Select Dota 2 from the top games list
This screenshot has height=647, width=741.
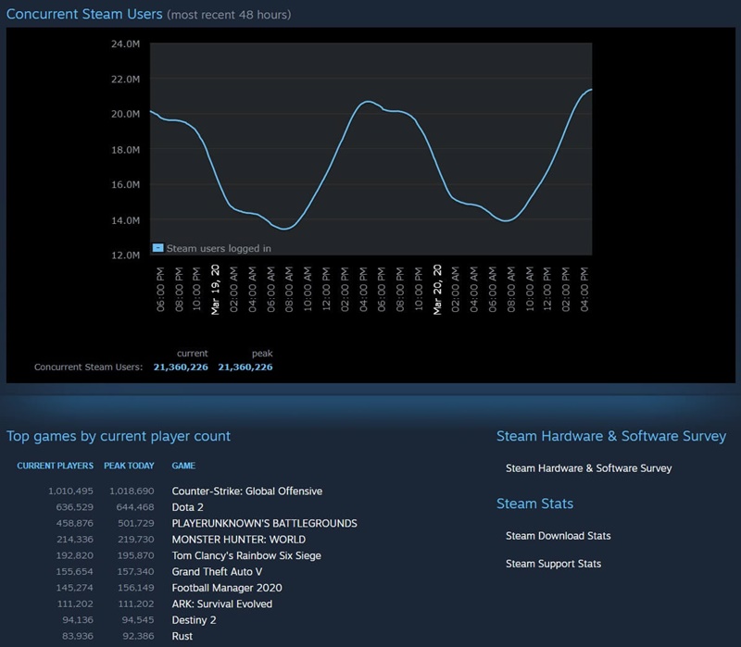point(190,507)
